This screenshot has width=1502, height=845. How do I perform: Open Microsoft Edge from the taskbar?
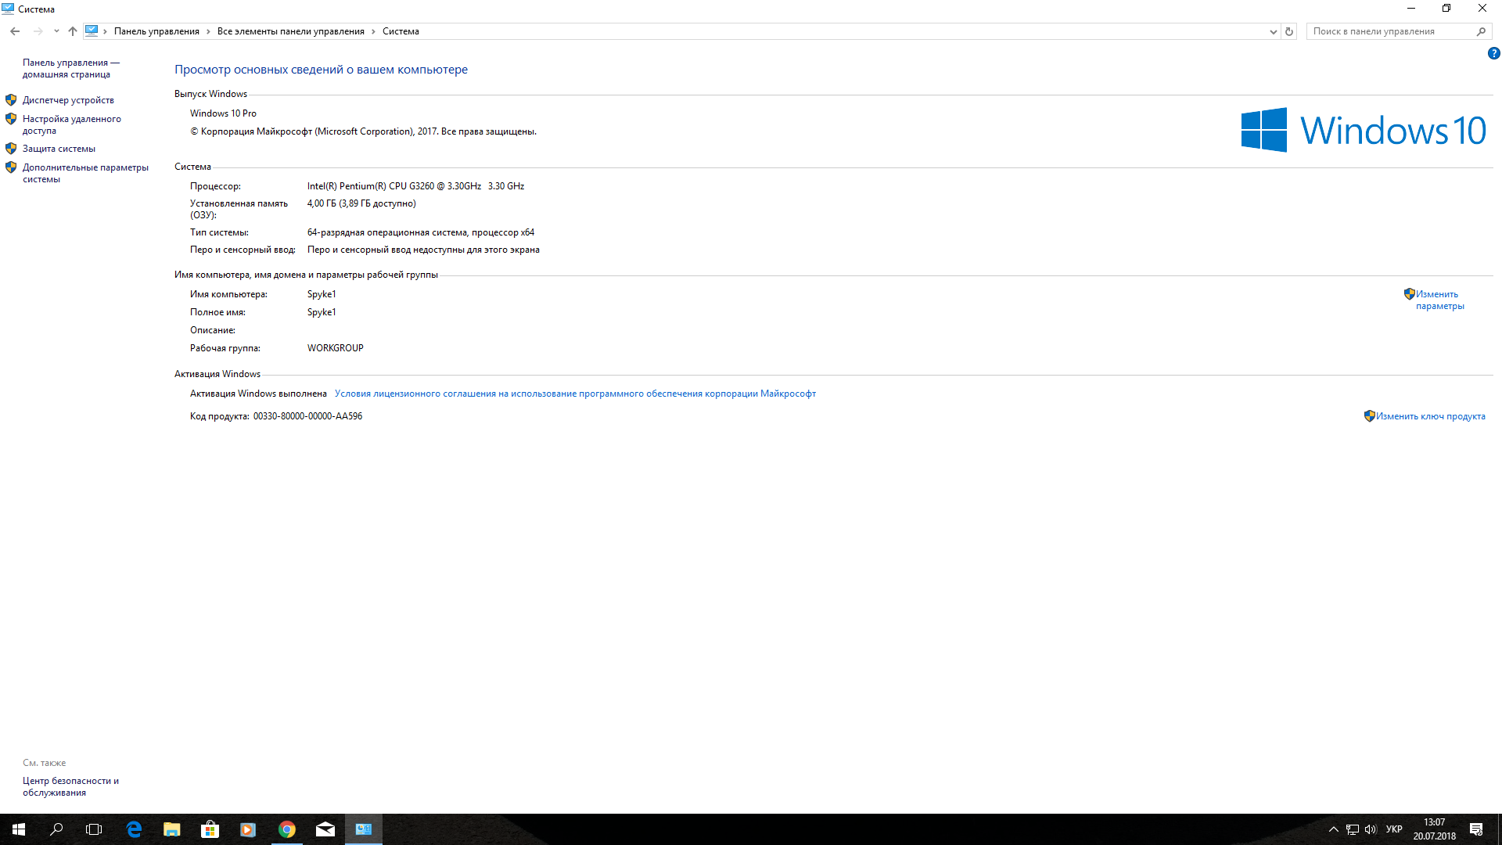pos(134,829)
